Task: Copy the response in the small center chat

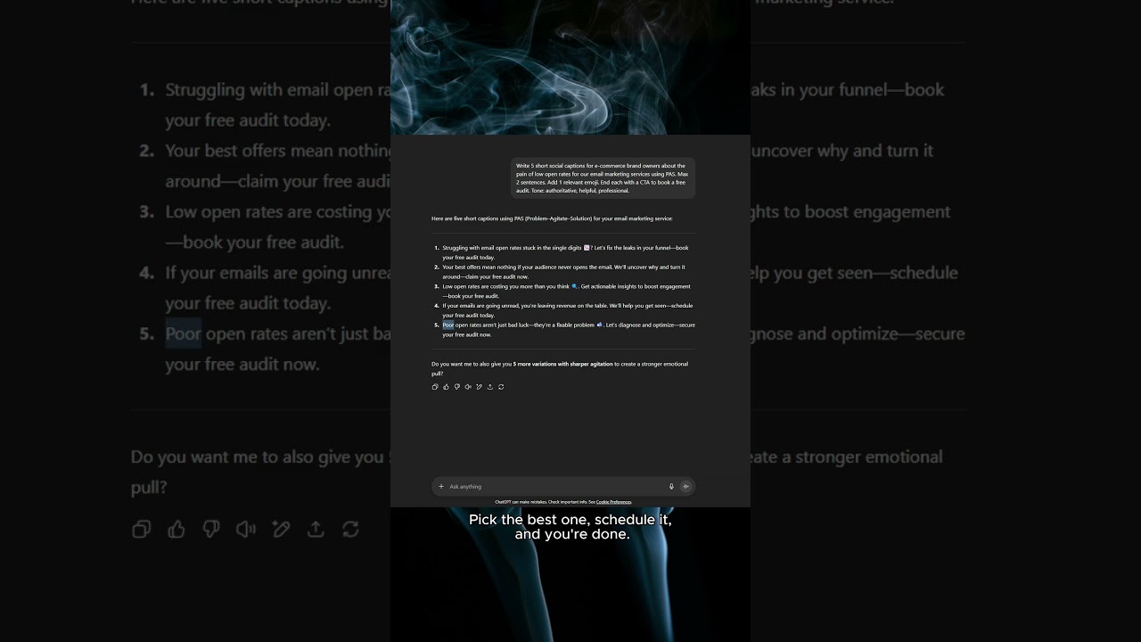Action: pos(435,387)
